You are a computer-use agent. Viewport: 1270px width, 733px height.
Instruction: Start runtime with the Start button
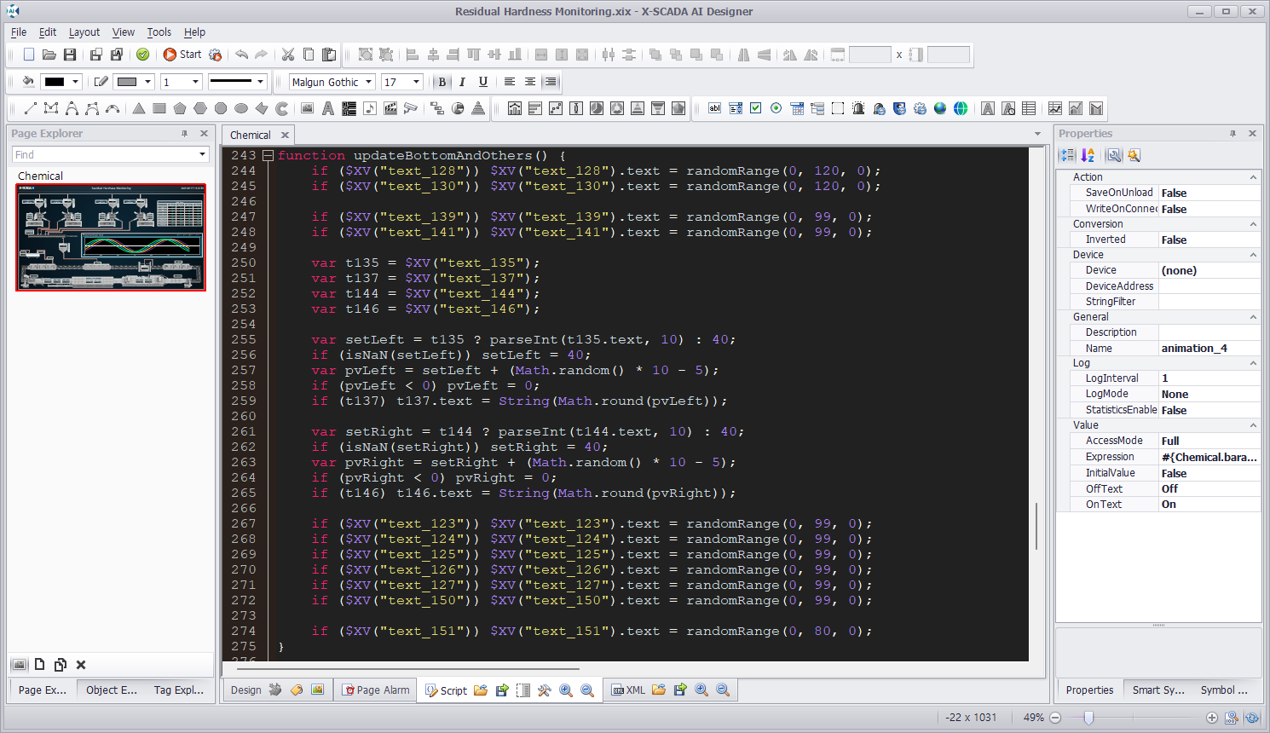pyautogui.click(x=182, y=55)
